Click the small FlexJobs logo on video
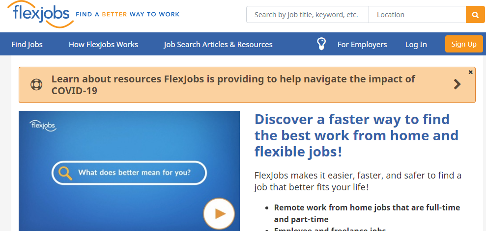Screen dimensions: 486x231 point(43,126)
